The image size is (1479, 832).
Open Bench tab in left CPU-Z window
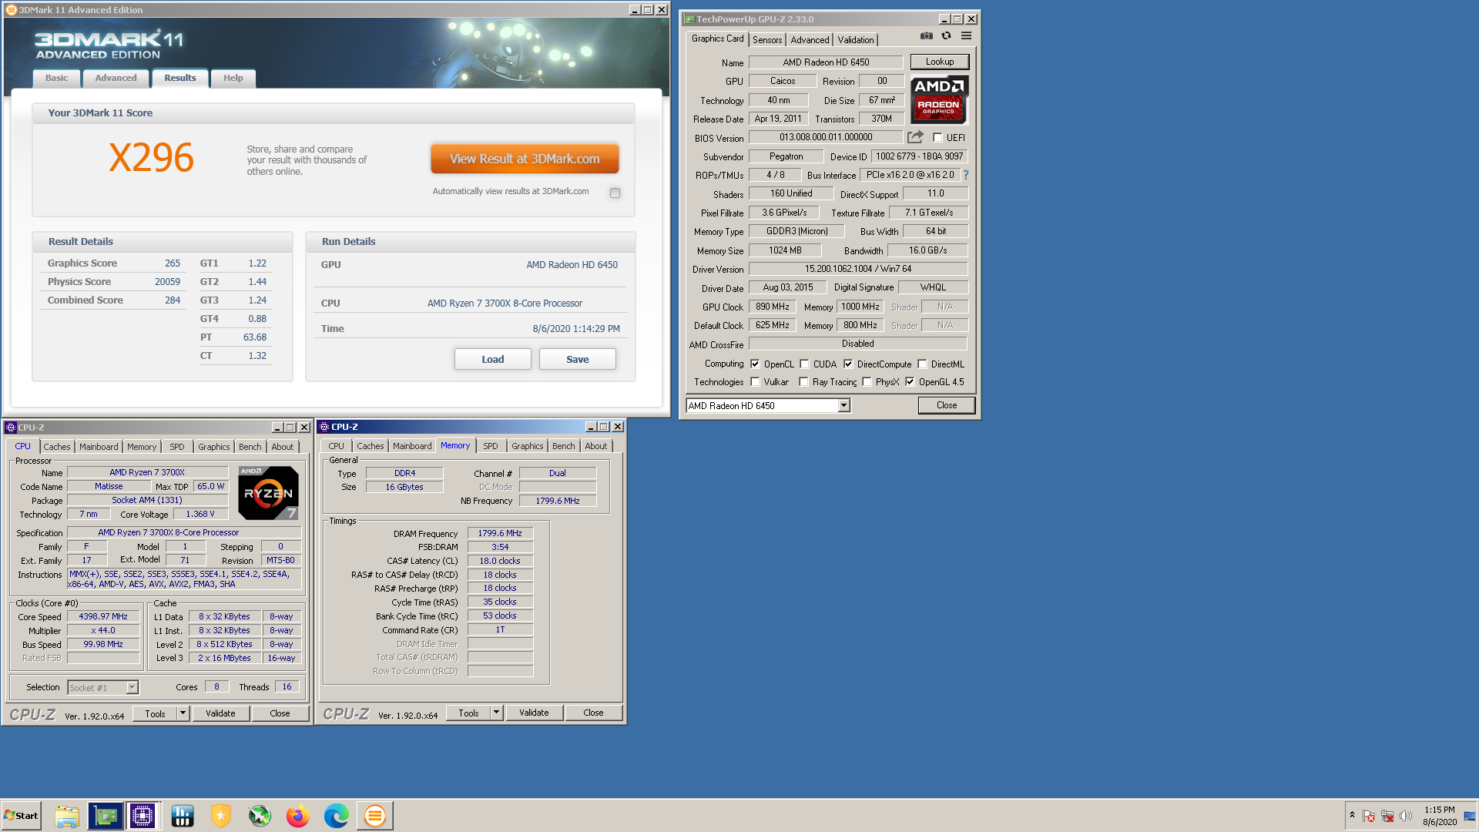[250, 447]
